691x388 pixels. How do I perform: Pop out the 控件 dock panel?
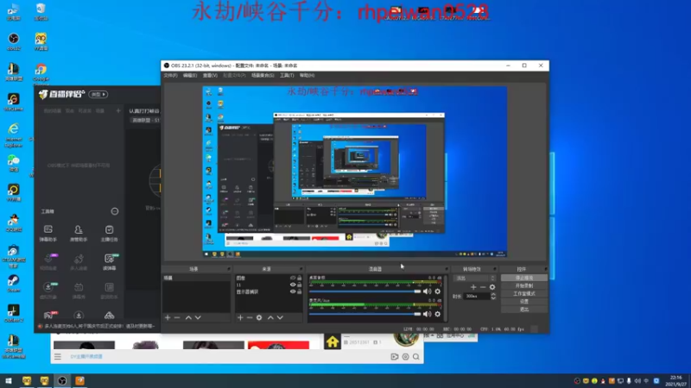[x=545, y=269]
